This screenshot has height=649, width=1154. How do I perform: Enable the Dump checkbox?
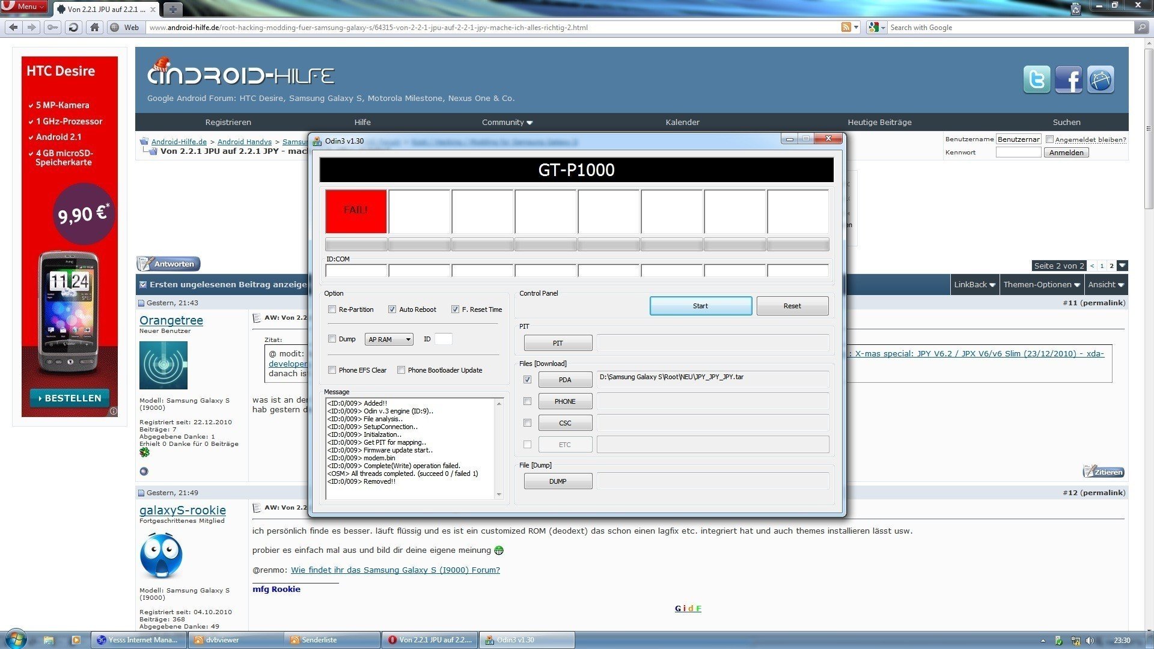tap(332, 339)
